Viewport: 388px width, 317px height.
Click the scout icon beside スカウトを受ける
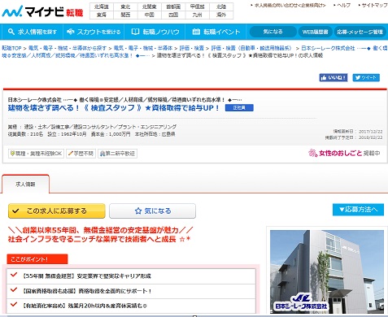tap(71, 32)
